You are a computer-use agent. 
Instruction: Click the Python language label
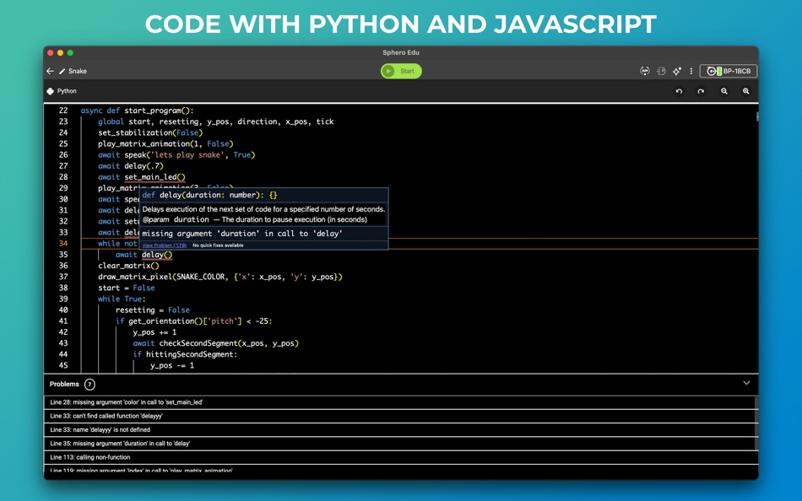[x=67, y=91]
